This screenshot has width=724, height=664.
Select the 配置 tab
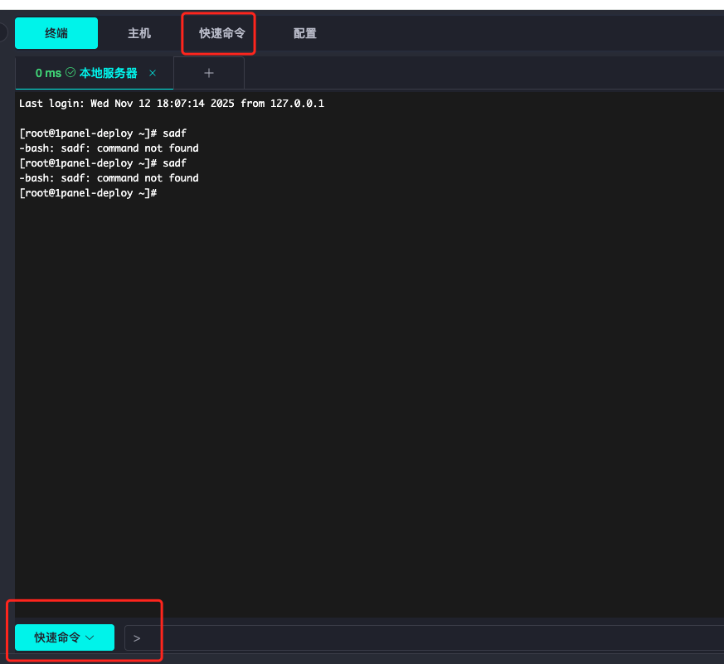[305, 33]
